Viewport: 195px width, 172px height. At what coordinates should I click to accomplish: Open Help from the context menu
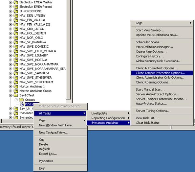(60, 168)
